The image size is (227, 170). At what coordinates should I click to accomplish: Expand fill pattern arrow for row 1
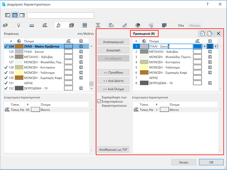[205, 46]
